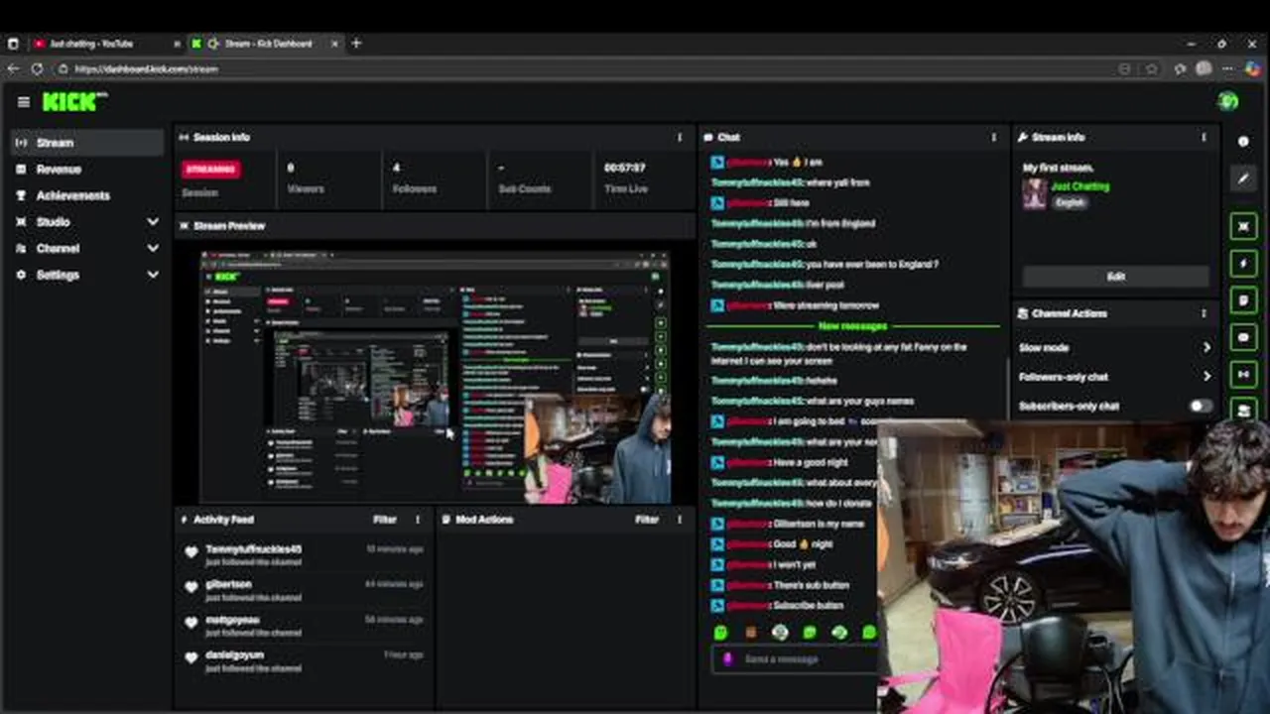
Task: Open Followers-only chat options chevron
Action: [x=1206, y=377]
